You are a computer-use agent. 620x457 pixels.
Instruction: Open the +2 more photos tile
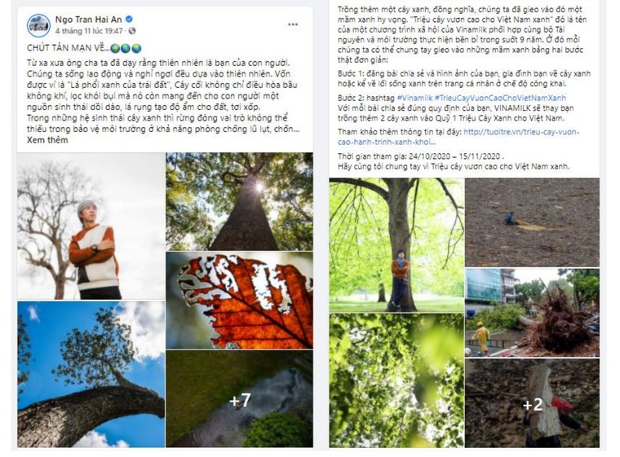point(532,403)
